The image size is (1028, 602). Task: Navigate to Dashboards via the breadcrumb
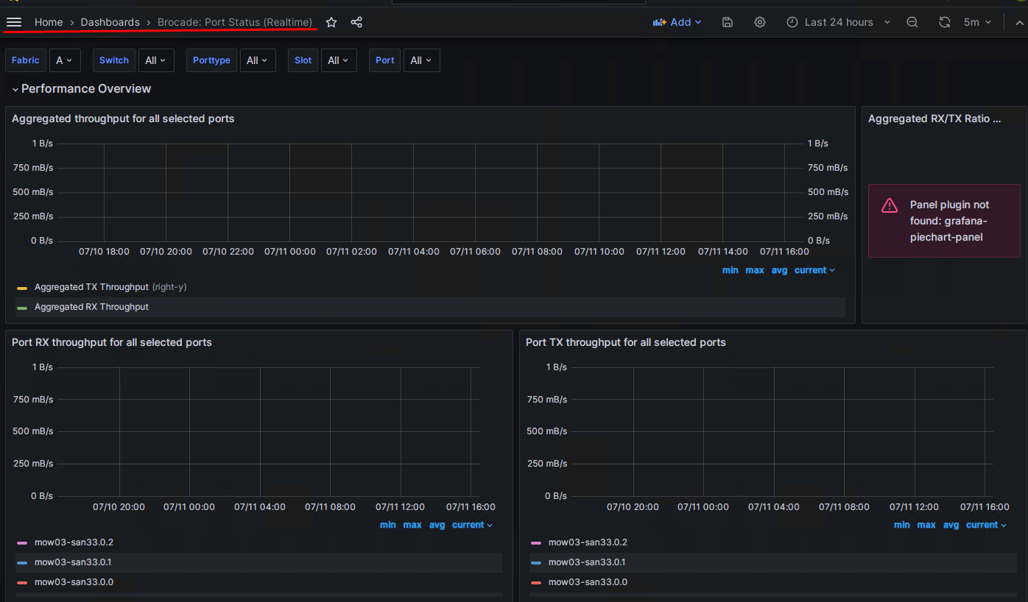click(x=110, y=22)
